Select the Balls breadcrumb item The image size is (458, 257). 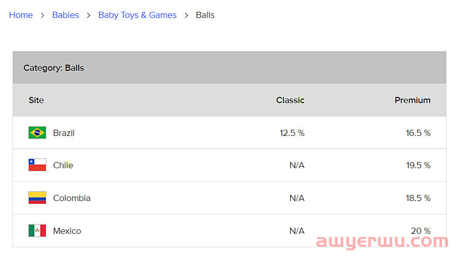[205, 15]
